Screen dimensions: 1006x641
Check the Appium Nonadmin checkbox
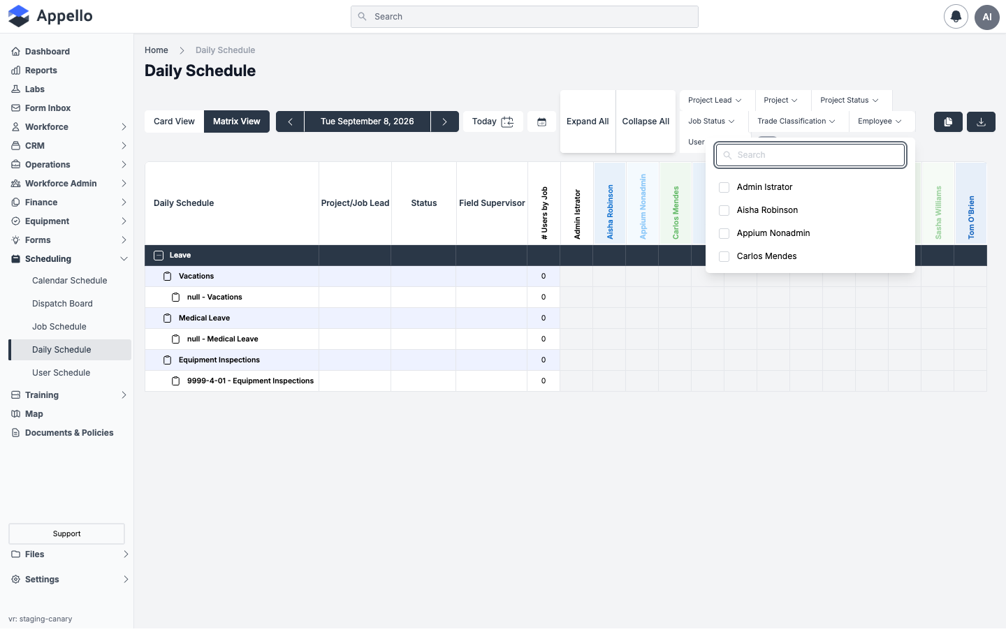pos(724,233)
